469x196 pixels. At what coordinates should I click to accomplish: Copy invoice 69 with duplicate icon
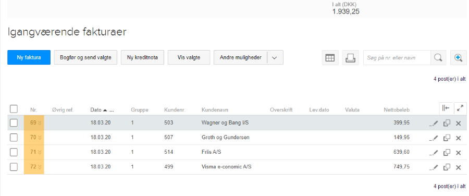point(447,123)
